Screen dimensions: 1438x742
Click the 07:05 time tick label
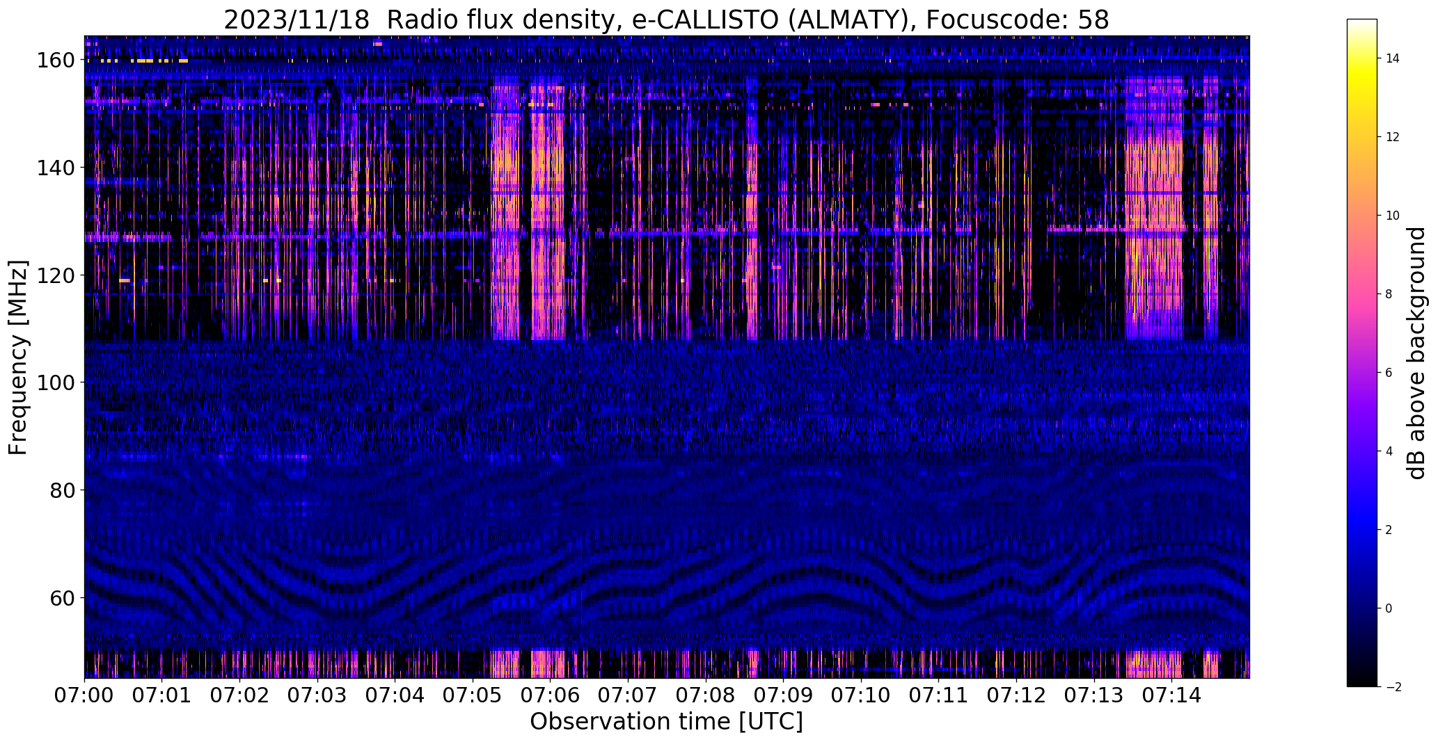tap(473, 695)
